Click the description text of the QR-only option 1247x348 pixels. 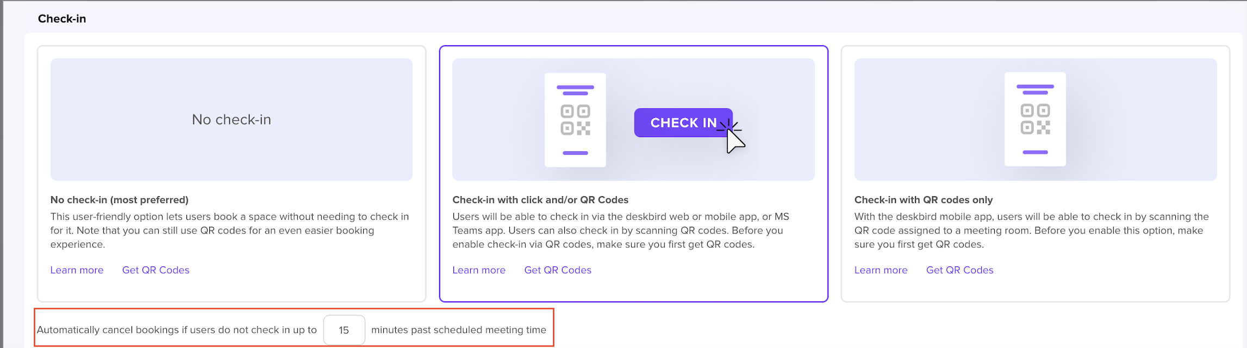[1031, 231]
